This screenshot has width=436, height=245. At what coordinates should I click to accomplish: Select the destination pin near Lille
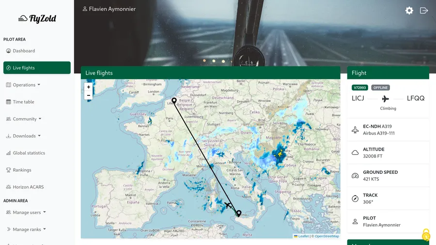(x=174, y=101)
